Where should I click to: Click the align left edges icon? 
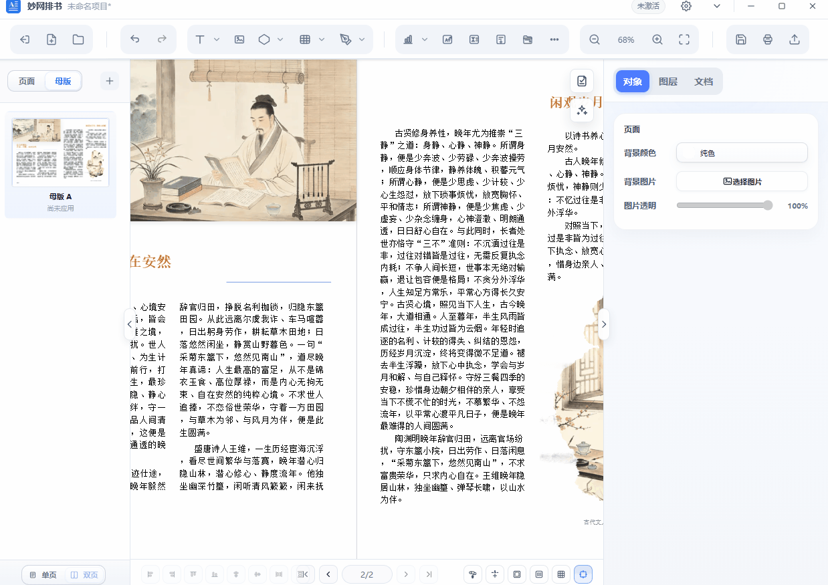click(150, 574)
